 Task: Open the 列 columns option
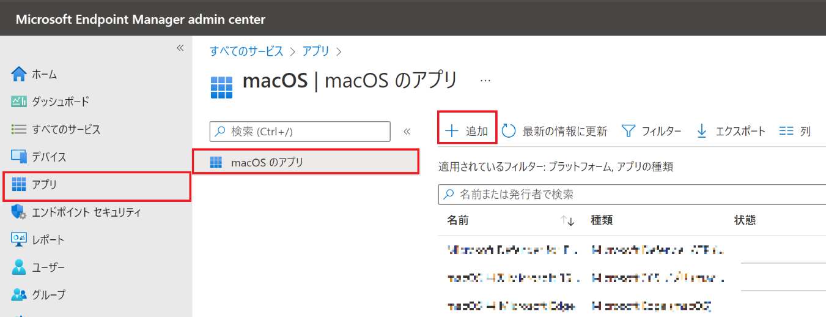point(795,131)
